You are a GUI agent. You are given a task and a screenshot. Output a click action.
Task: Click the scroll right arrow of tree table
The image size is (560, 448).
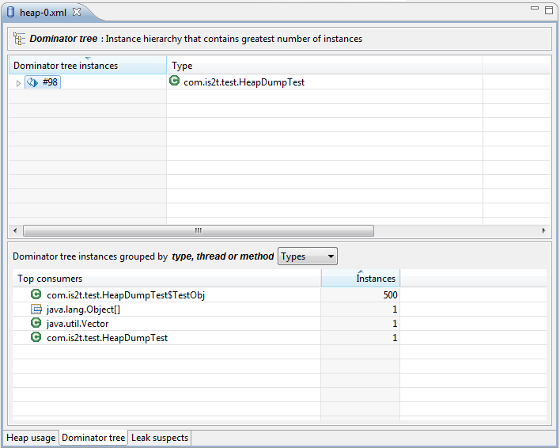tap(543, 230)
